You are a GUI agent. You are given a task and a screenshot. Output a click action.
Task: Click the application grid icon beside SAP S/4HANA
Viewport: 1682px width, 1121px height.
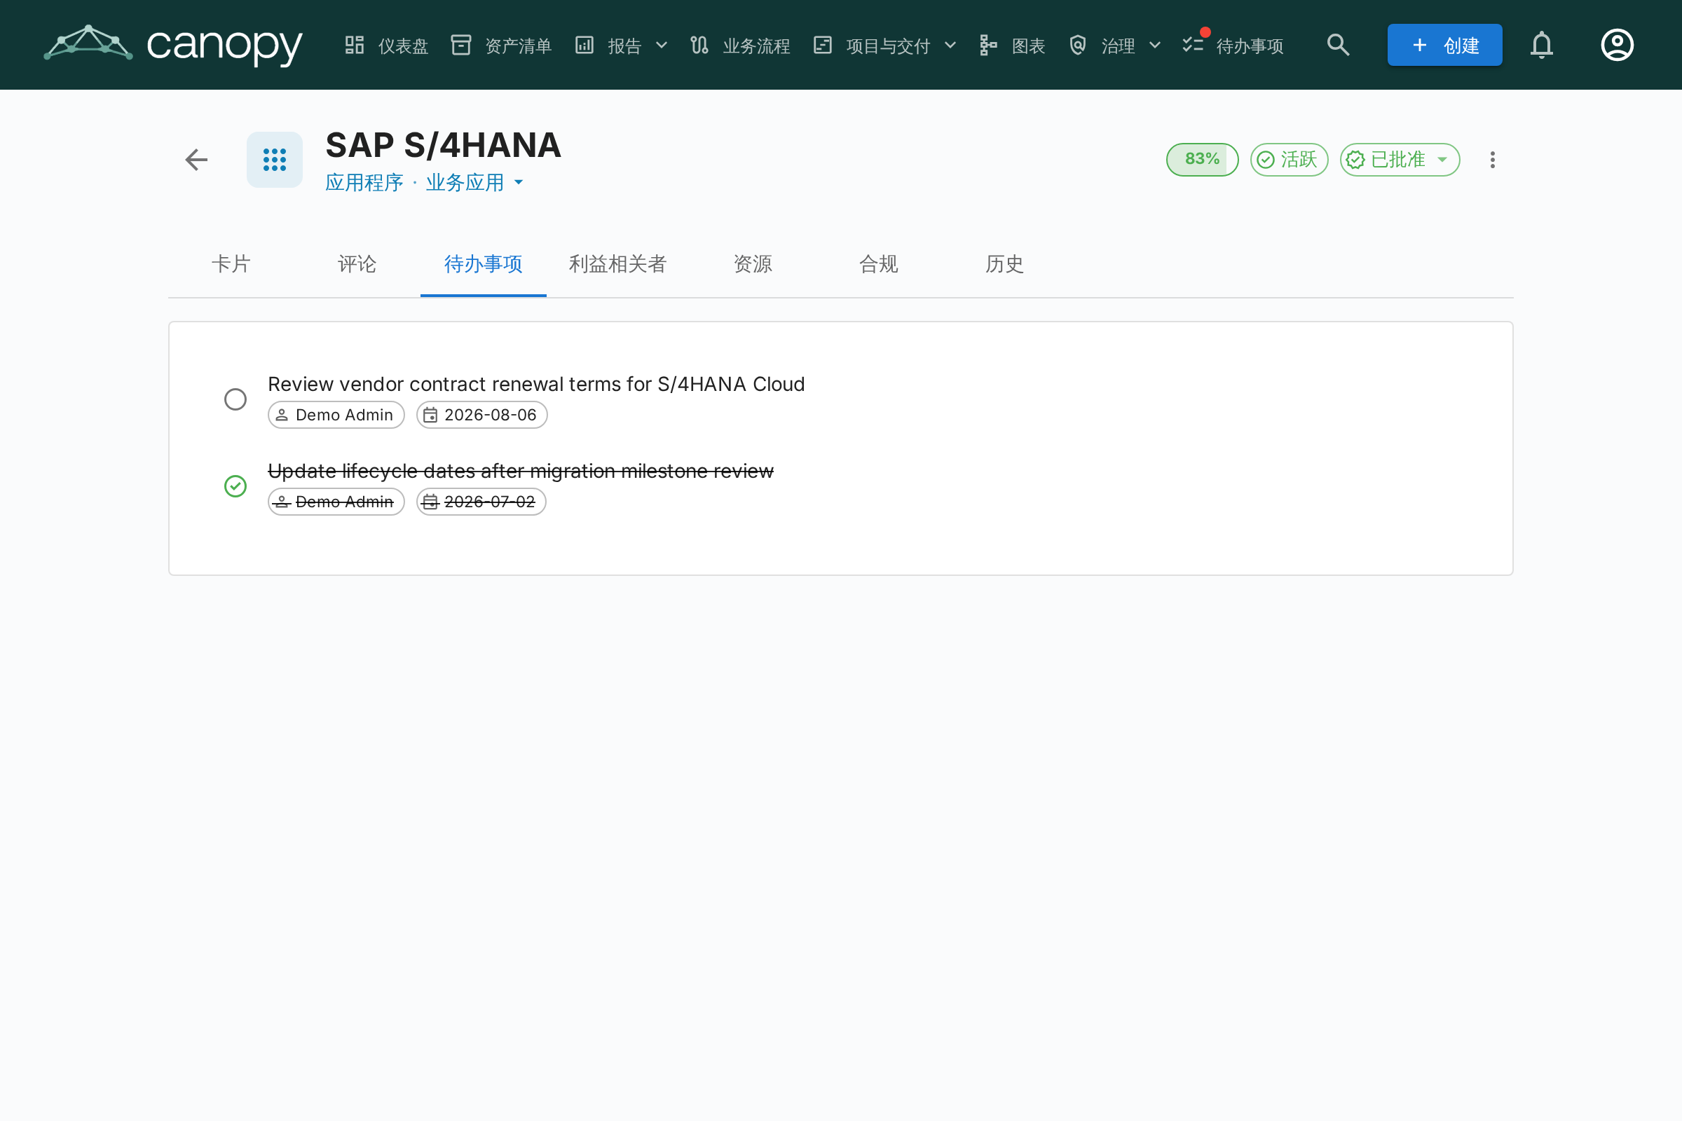275,160
